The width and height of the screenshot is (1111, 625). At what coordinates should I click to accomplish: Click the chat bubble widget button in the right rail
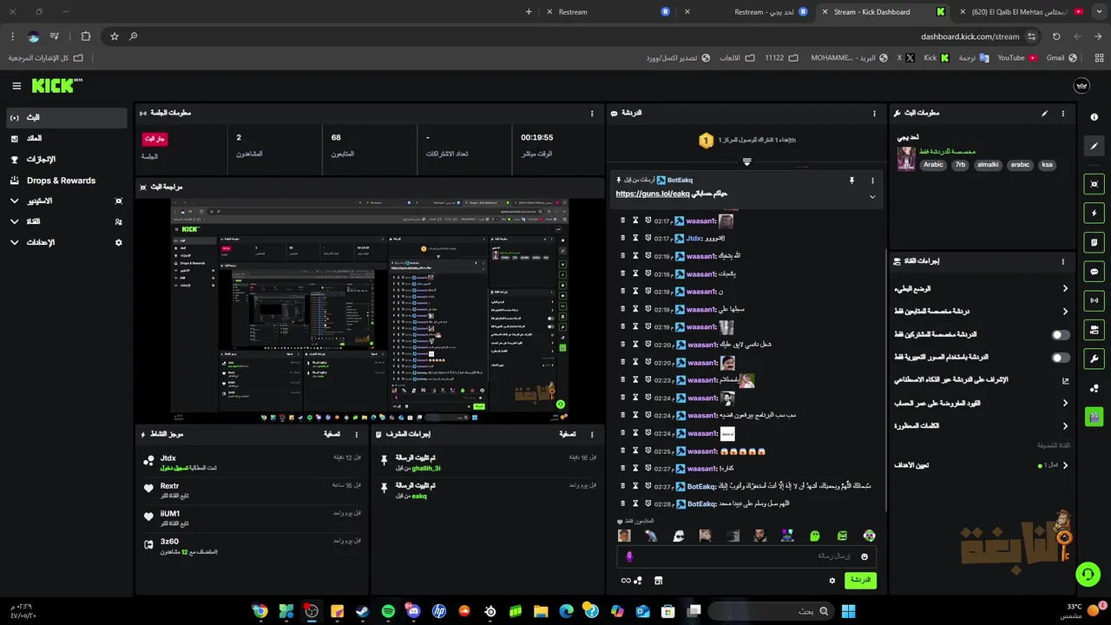click(x=1094, y=272)
